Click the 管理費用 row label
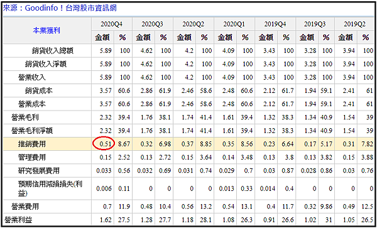 (32, 158)
